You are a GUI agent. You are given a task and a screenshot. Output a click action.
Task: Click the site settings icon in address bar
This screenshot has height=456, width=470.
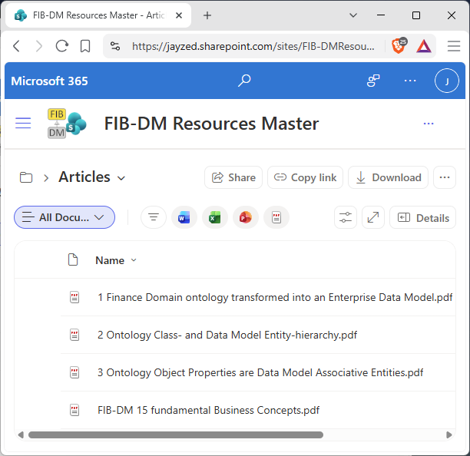(115, 46)
